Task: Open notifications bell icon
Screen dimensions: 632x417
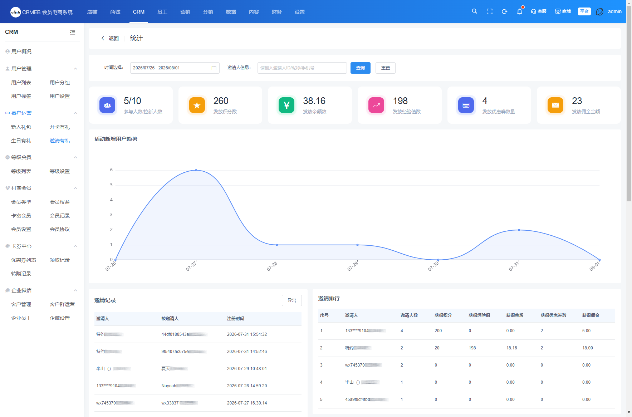Action: 520,11
